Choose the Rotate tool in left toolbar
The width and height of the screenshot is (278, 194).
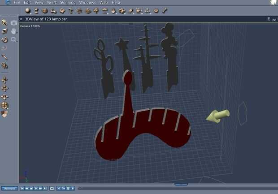[x=4, y=40]
